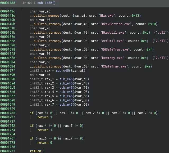Click rax_4 in the second if condition
The height and width of the screenshot is (153, 169).
click(x=42, y=126)
